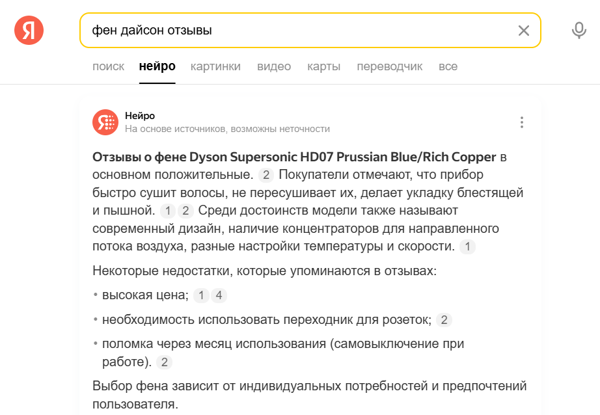This screenshot has height=415, width=600.
Task: Select the нейро tab
Action: (x=157, y=66)
